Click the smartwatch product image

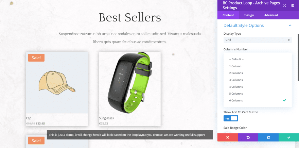pyautogui.click(x=130, y=82)
